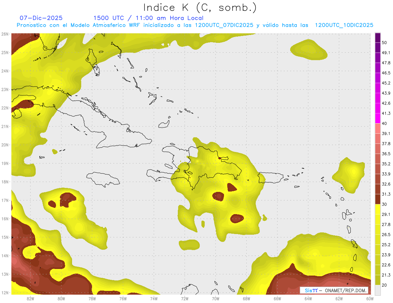Click the '21.3' color scale value
This screenshot has width=393, height=303.
click(386, 275)
